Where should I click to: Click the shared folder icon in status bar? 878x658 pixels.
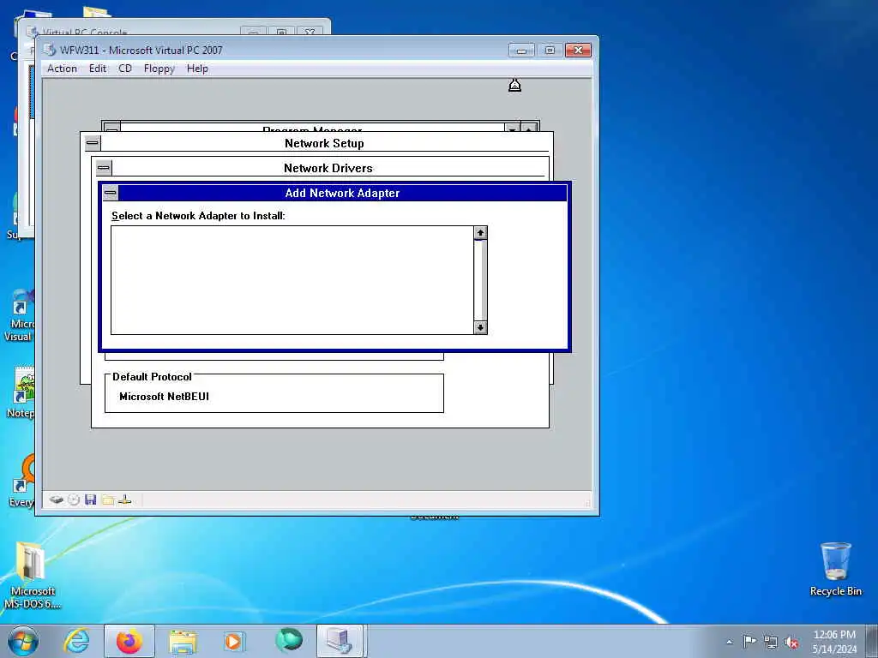tap(108, 499)
